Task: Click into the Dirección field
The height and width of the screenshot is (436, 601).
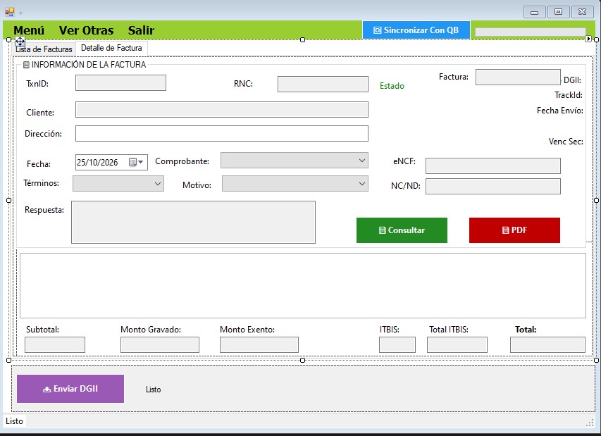Action: tap(221, 133)
